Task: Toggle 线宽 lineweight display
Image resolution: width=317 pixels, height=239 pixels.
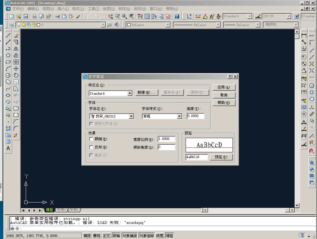Action: click(x=160, y=236)
